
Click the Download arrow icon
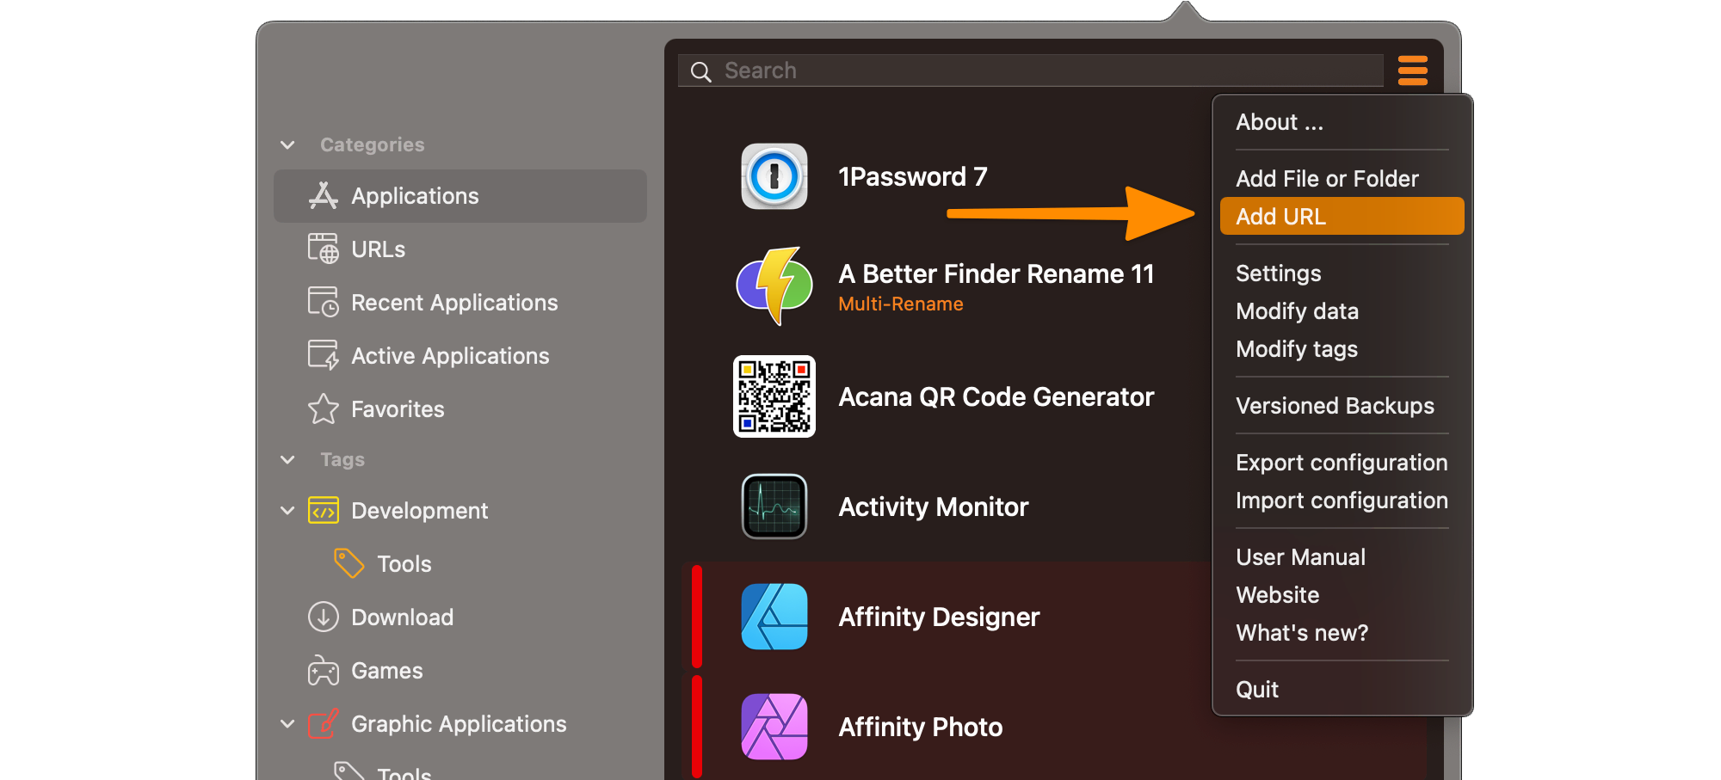(324, 617)
